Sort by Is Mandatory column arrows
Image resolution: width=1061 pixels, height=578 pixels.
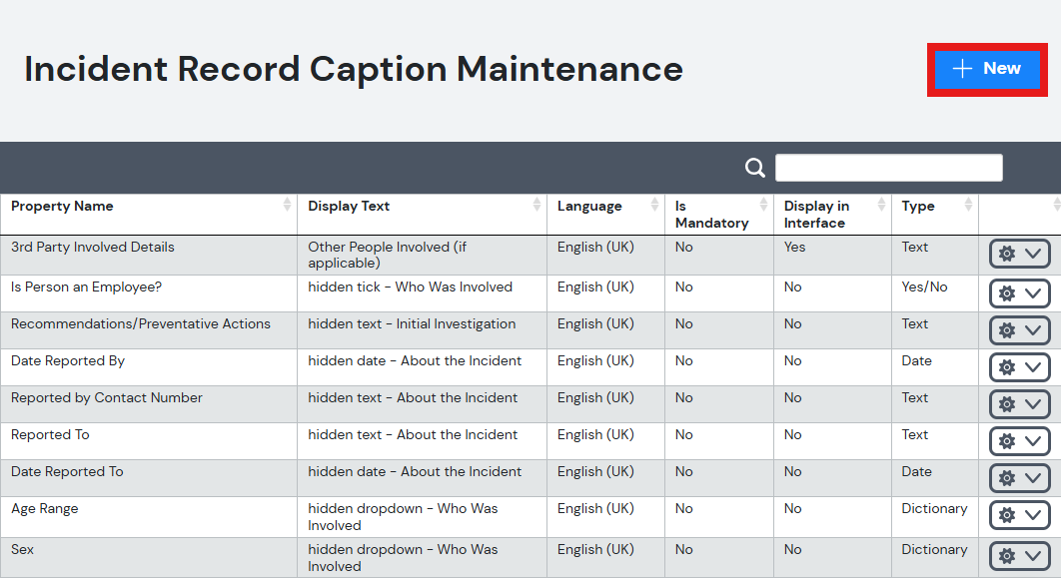pos(763,205)
